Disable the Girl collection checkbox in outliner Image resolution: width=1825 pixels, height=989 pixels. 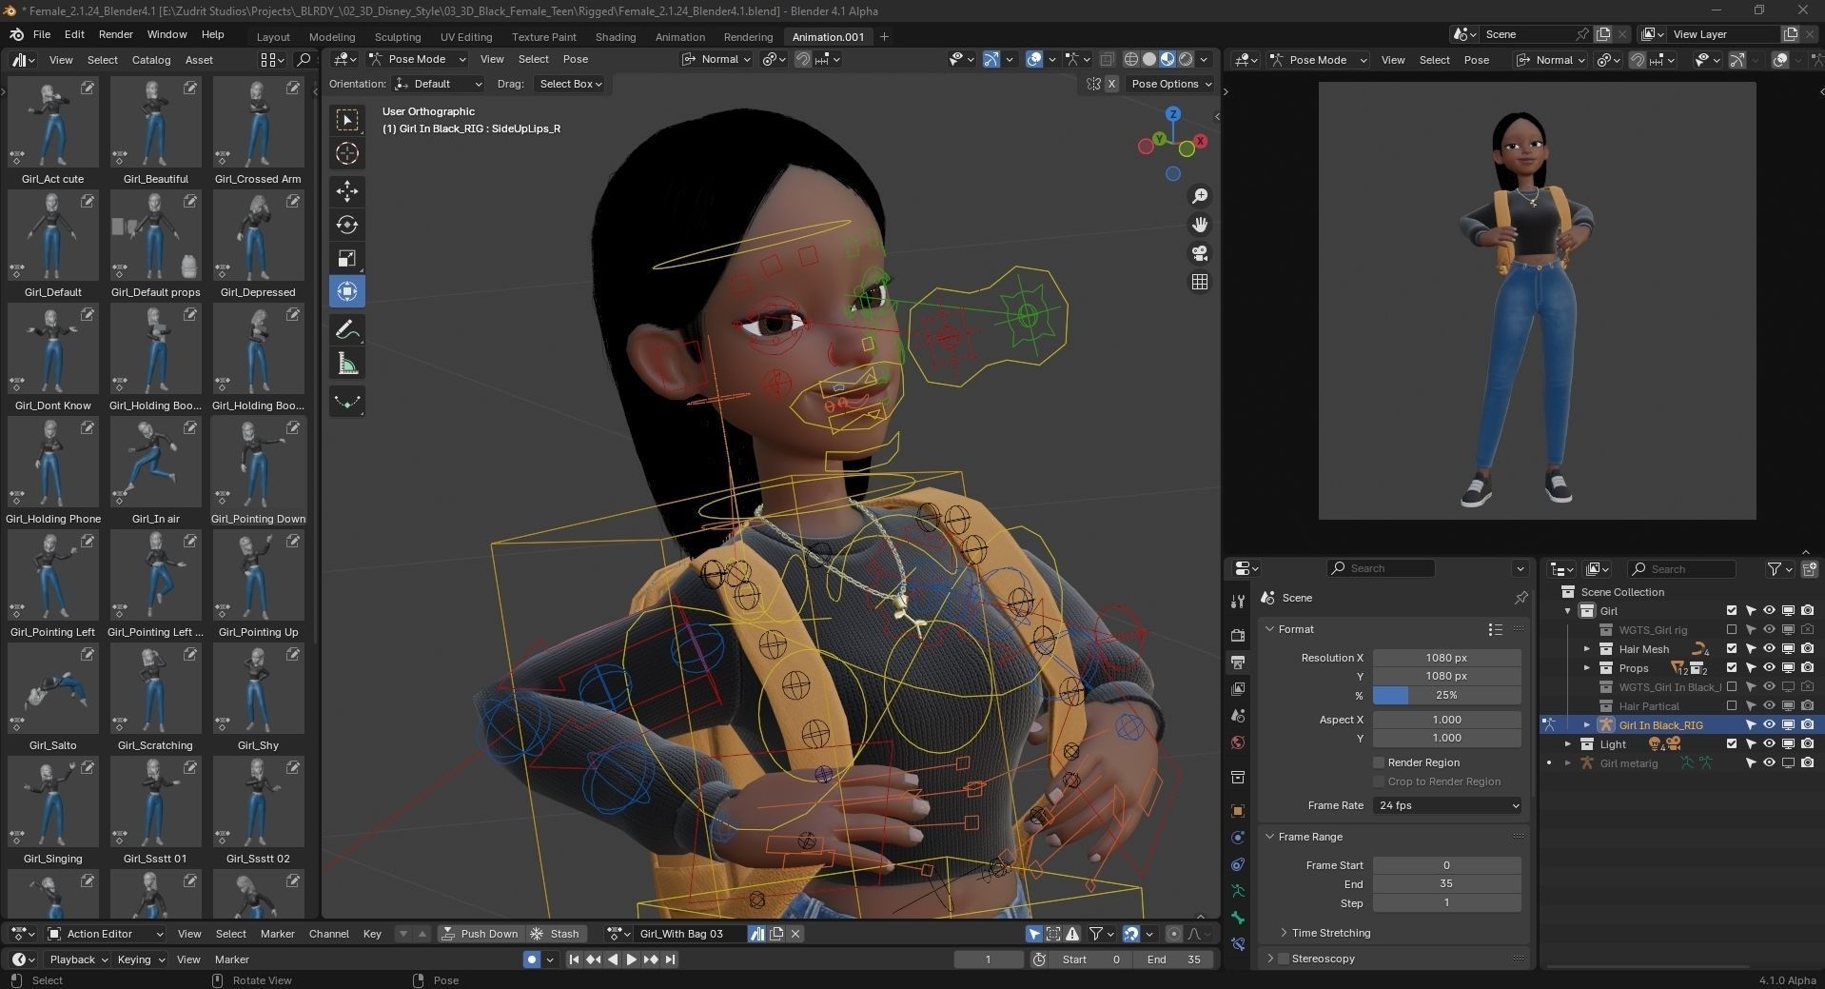point(1732,610)
